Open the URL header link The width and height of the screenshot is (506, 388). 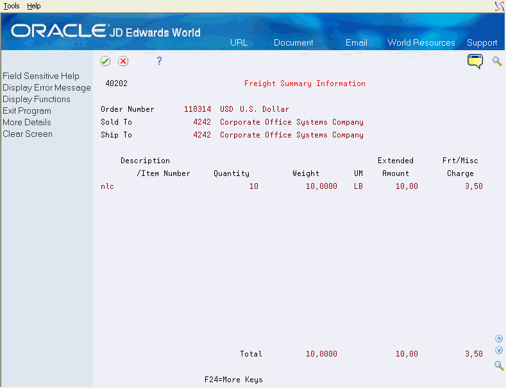point(239,42)
